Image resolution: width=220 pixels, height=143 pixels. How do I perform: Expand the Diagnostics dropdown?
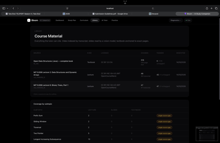coord(176,20)
